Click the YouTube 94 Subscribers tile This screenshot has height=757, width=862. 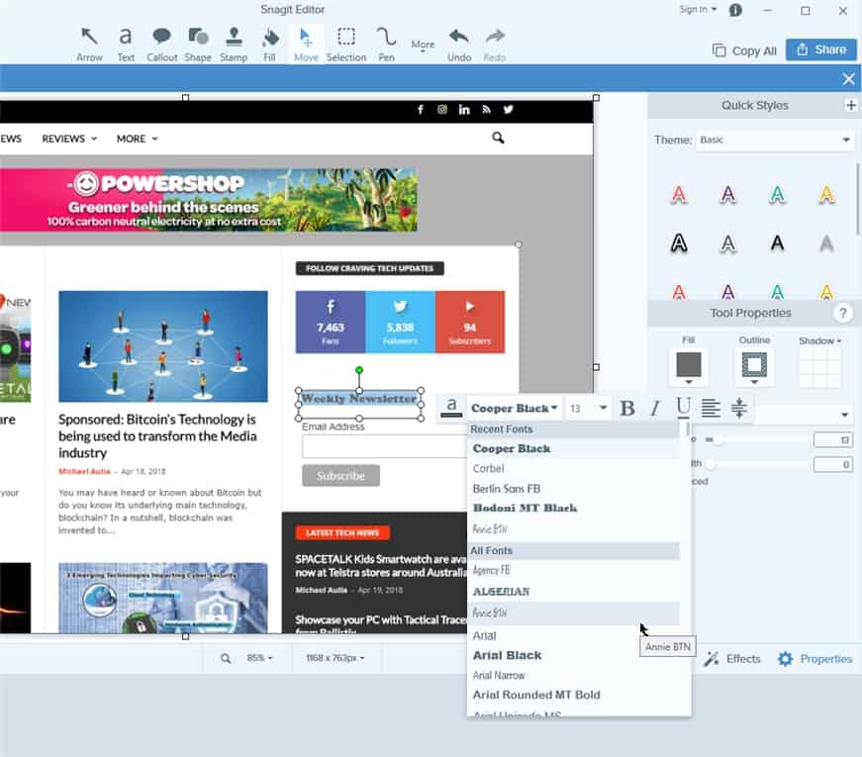pos(470,323)
